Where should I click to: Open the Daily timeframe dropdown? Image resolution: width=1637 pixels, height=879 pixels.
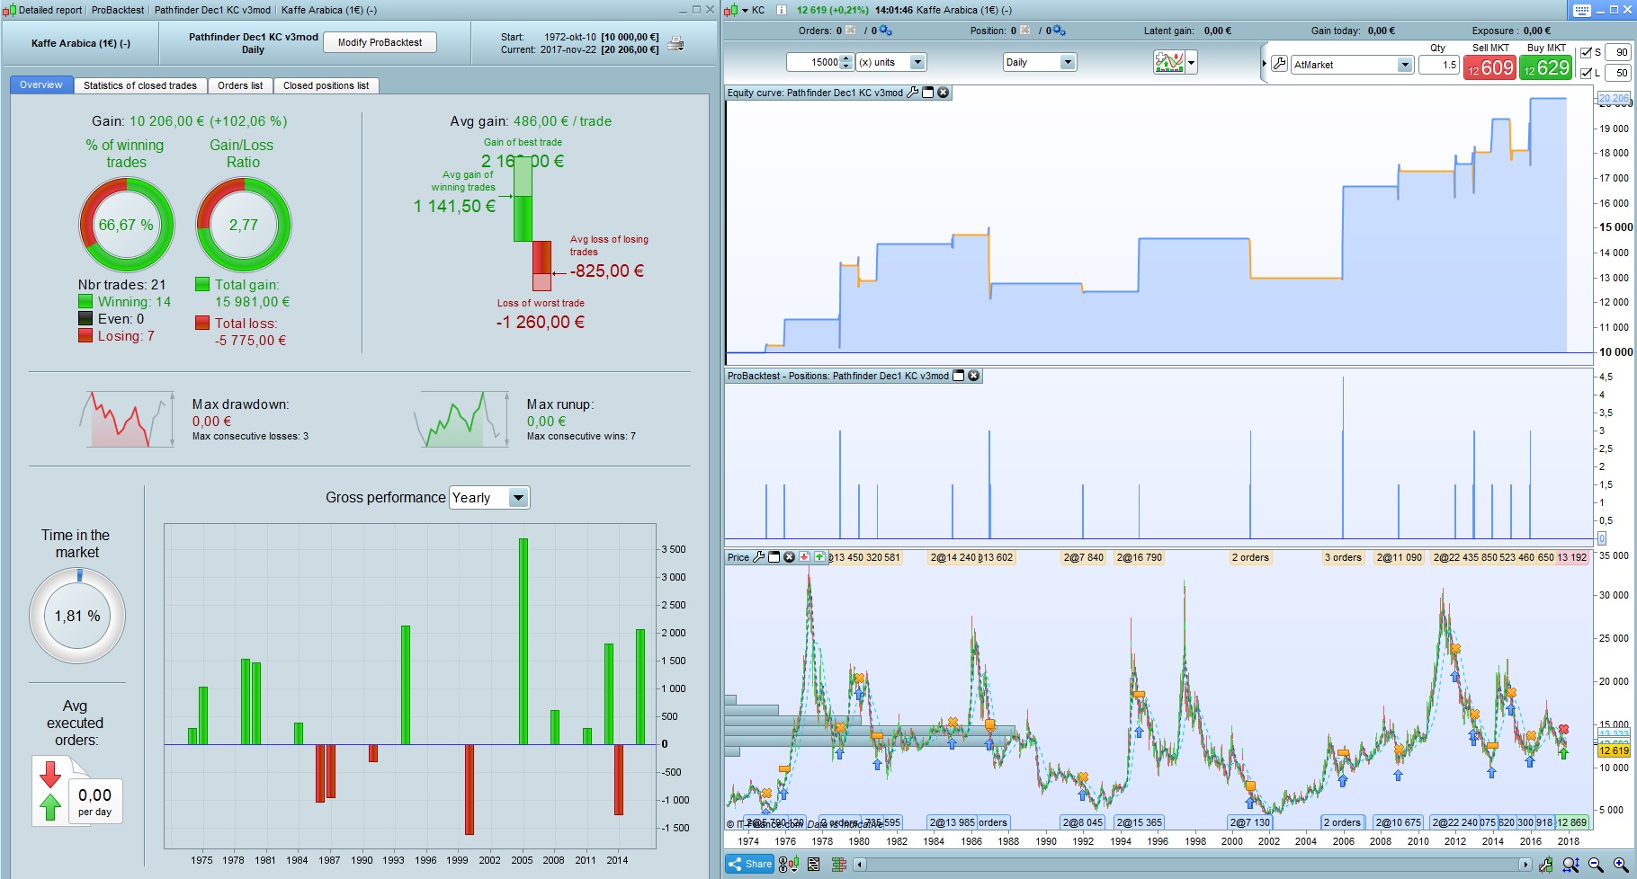(1040, 62)
